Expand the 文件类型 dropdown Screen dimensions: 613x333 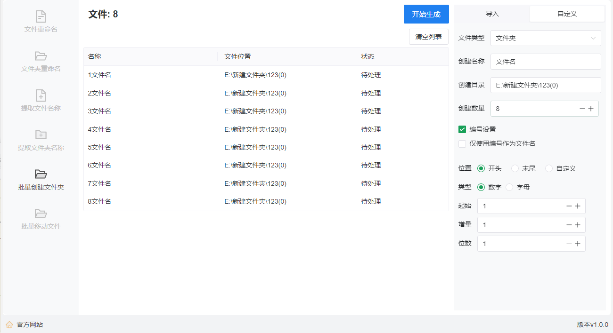coord(546,38)
